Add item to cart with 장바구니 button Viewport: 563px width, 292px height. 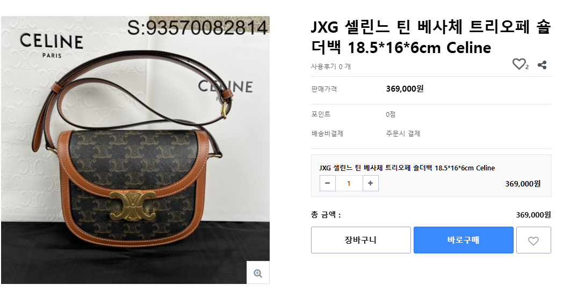pyautogui.click(x=361, y=240)
